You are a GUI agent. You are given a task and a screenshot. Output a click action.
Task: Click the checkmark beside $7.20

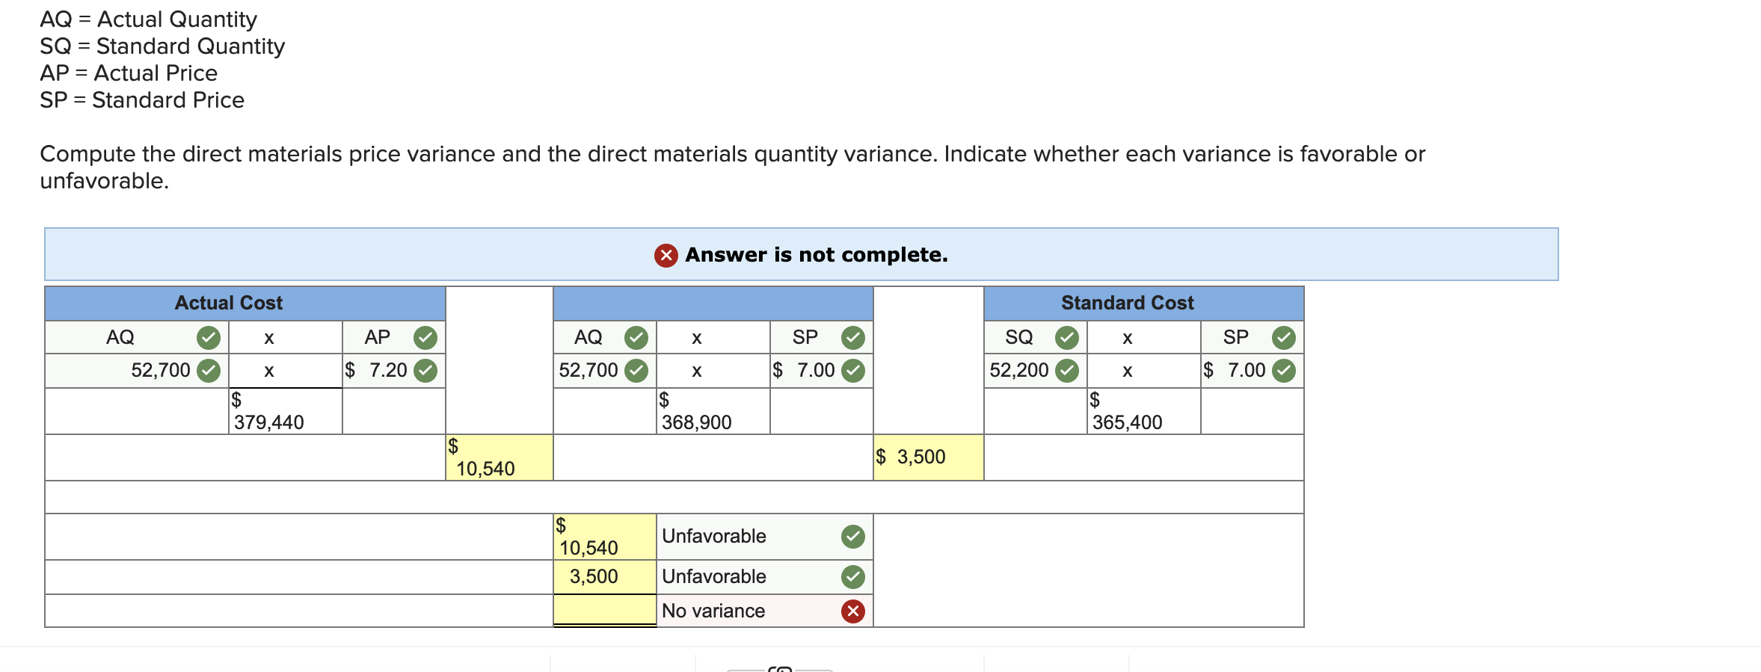click(x=425, y=371)
